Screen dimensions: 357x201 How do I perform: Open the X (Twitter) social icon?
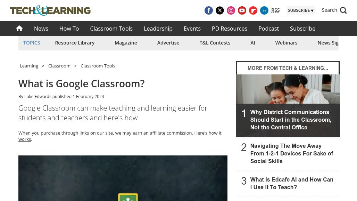pos(220,10)
